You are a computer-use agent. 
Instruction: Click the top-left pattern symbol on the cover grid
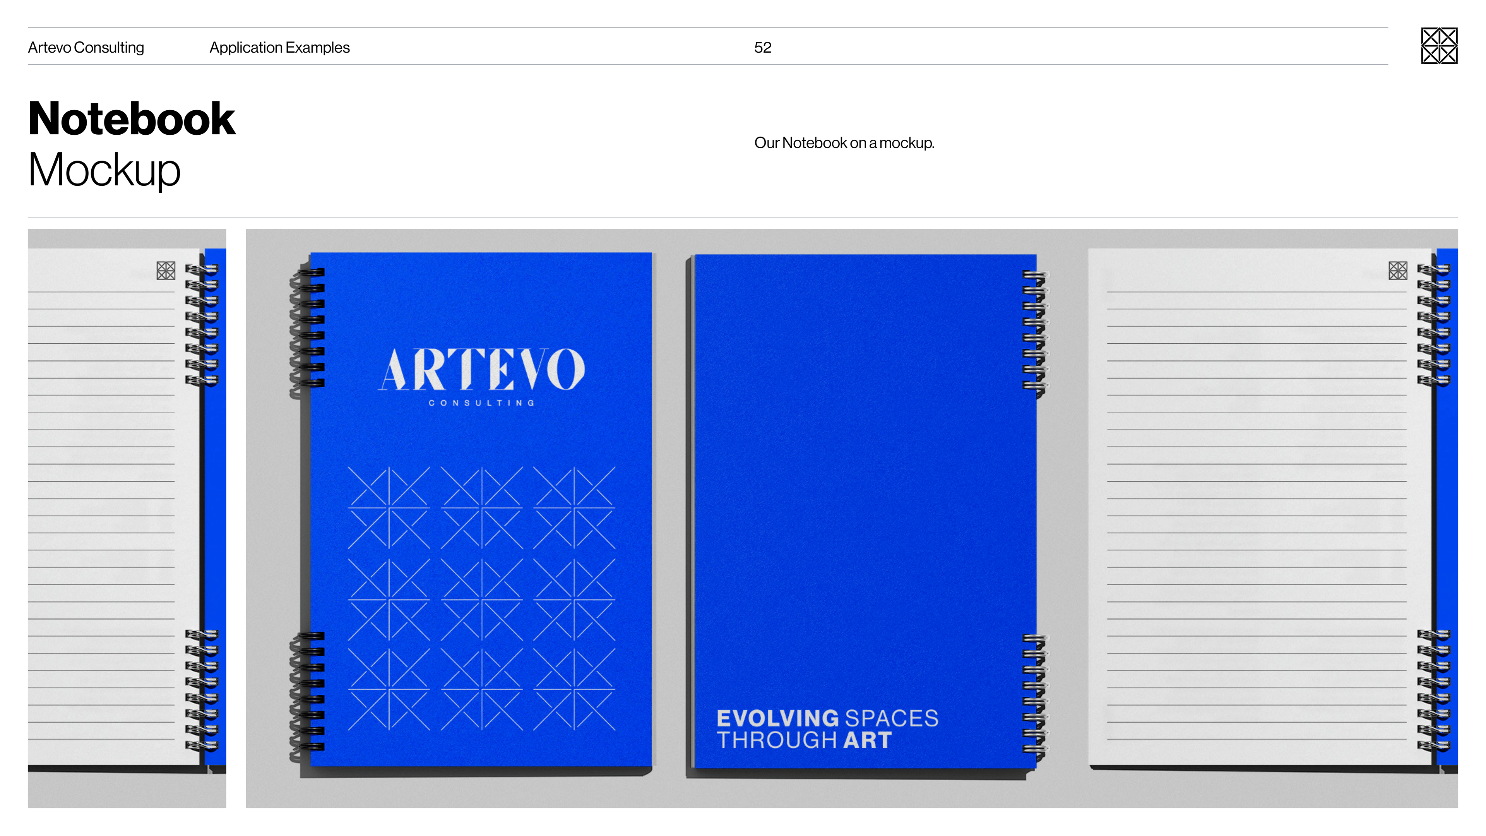pos(389,508)
